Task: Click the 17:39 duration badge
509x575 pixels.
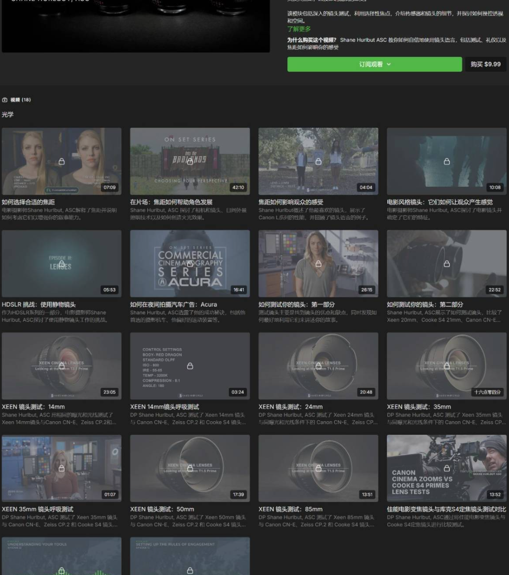Action: [x=239, y=494]
